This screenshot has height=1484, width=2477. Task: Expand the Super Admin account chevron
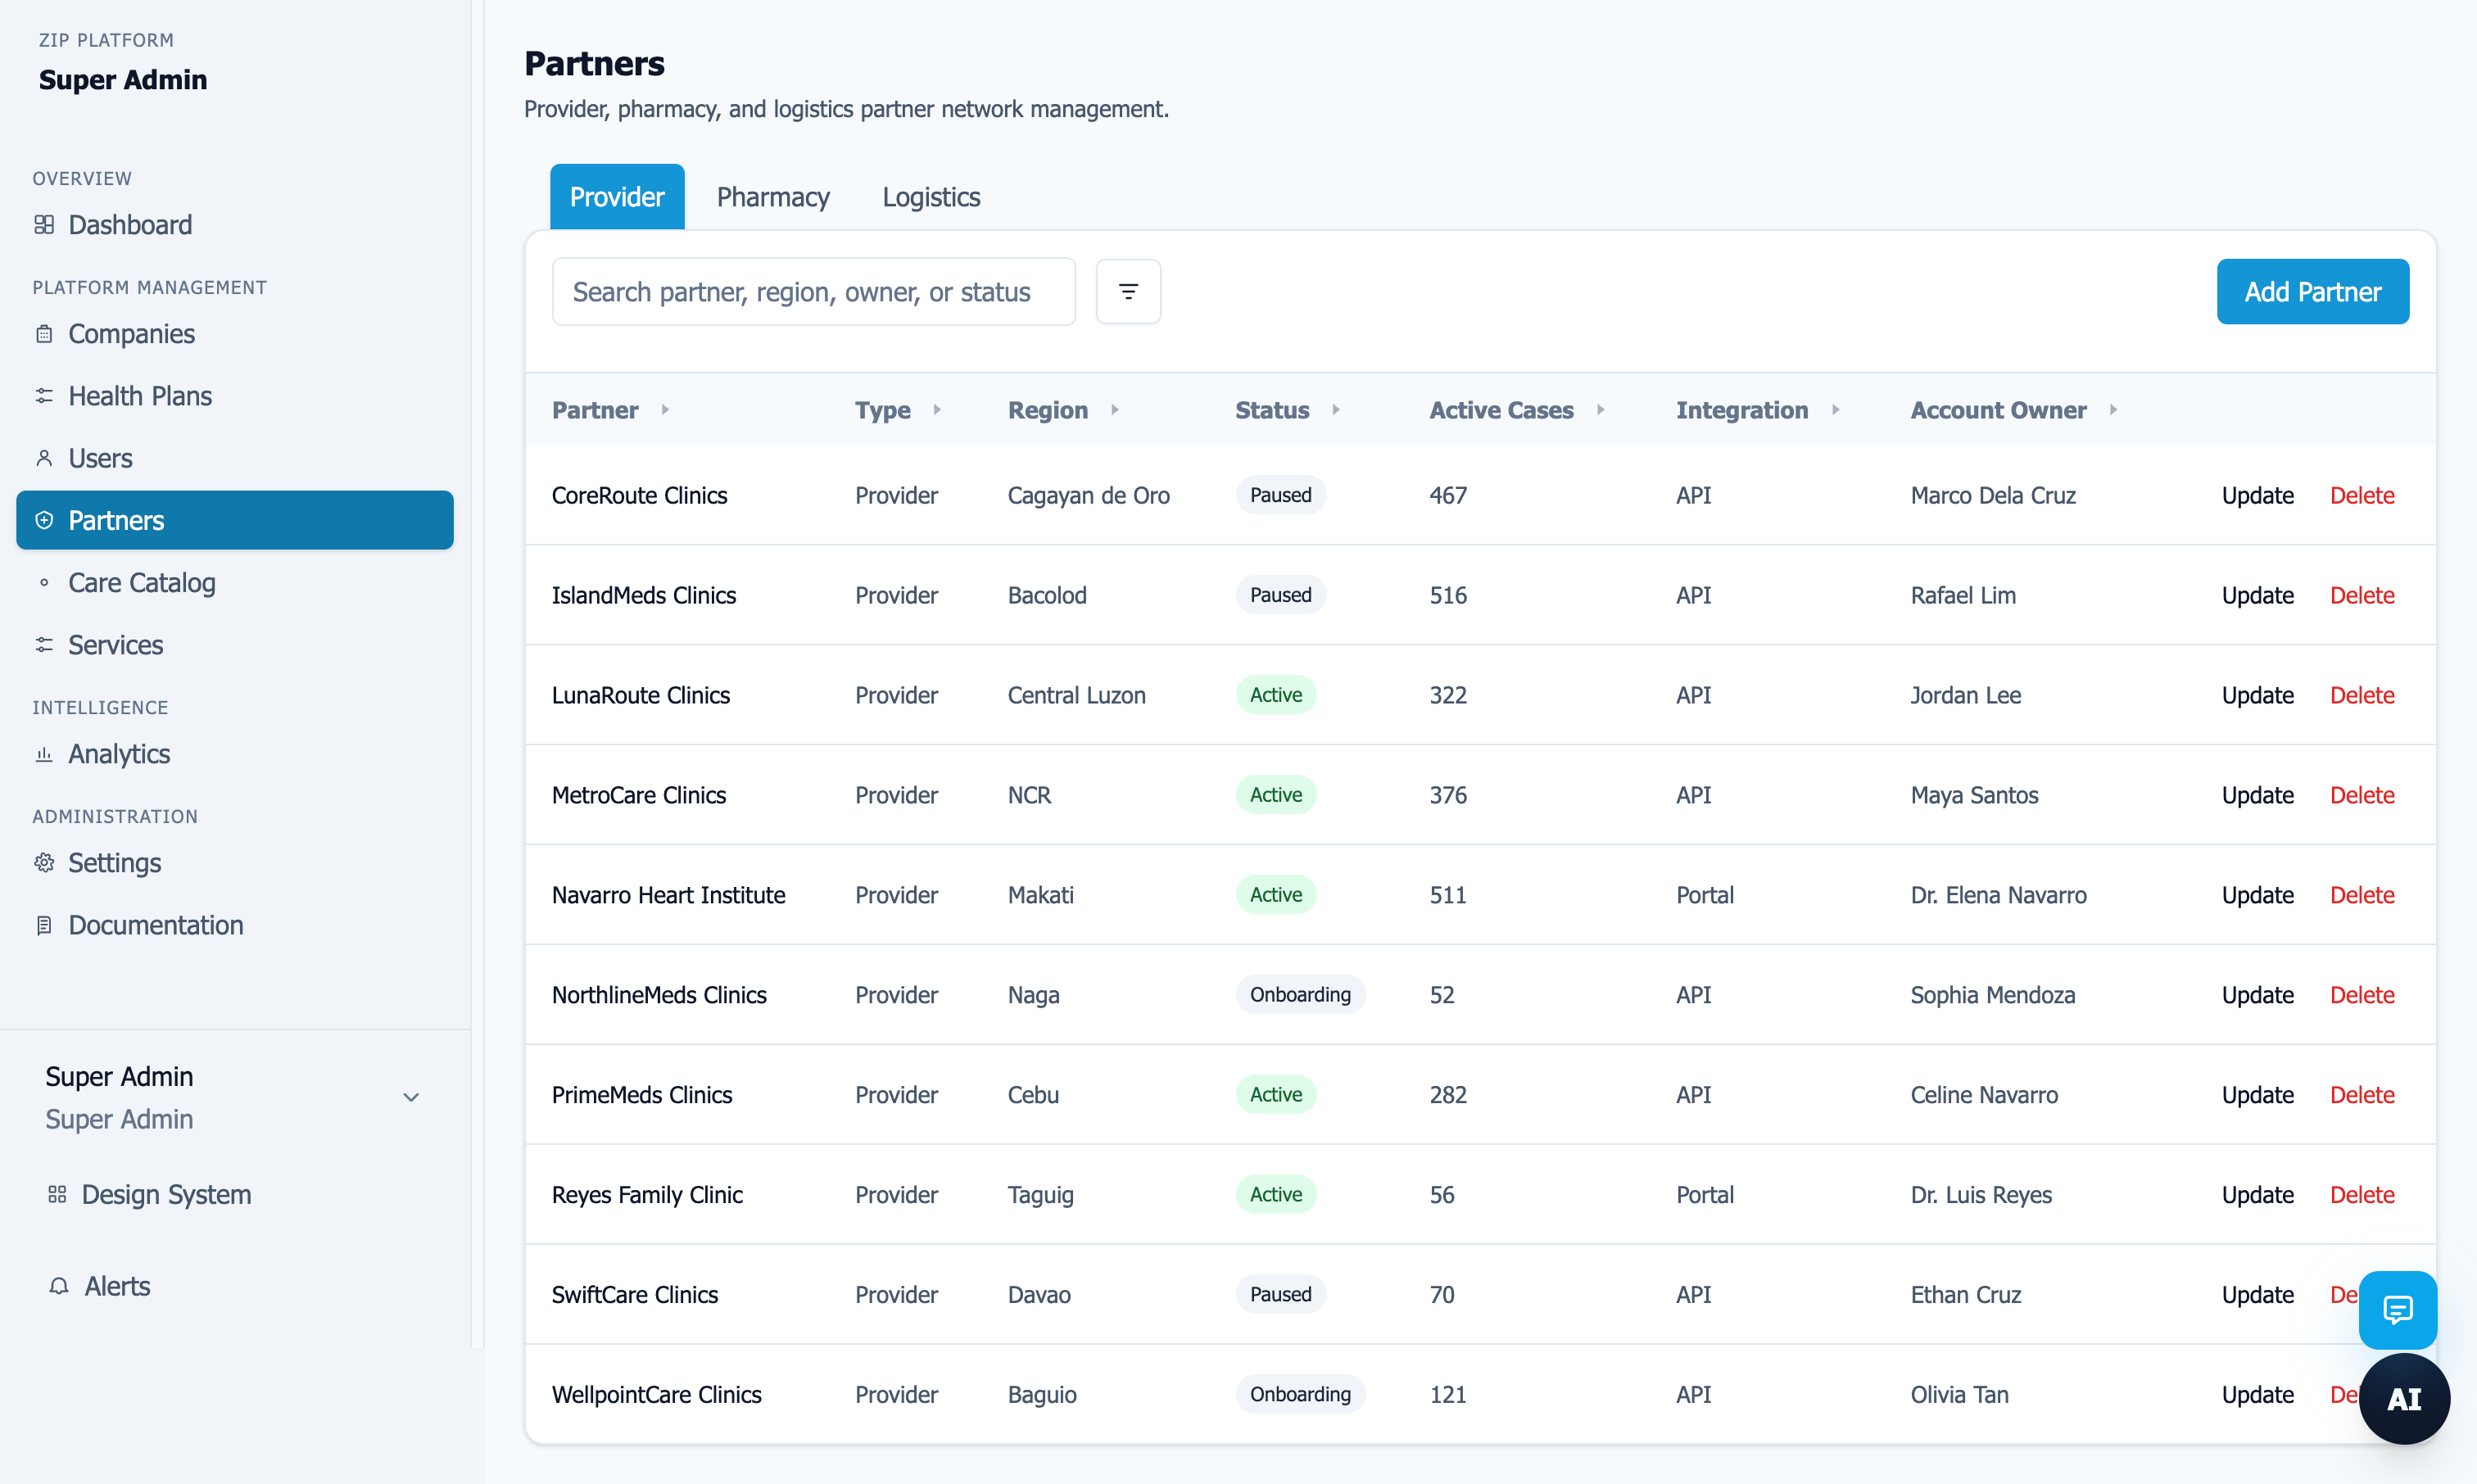click(411, 1097)
